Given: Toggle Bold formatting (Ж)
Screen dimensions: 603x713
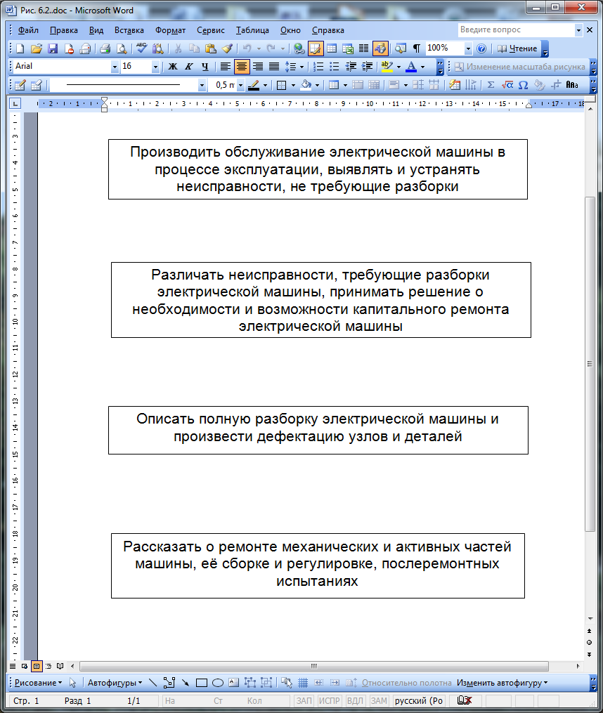Looking at the screenshot, I should click(173, 67).
